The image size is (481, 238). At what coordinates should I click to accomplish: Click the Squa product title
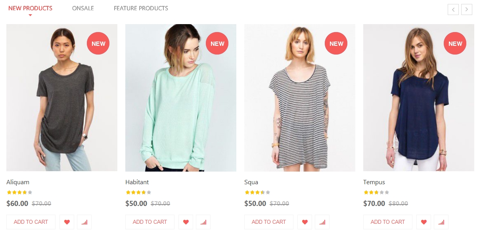[x=251, y=182]
